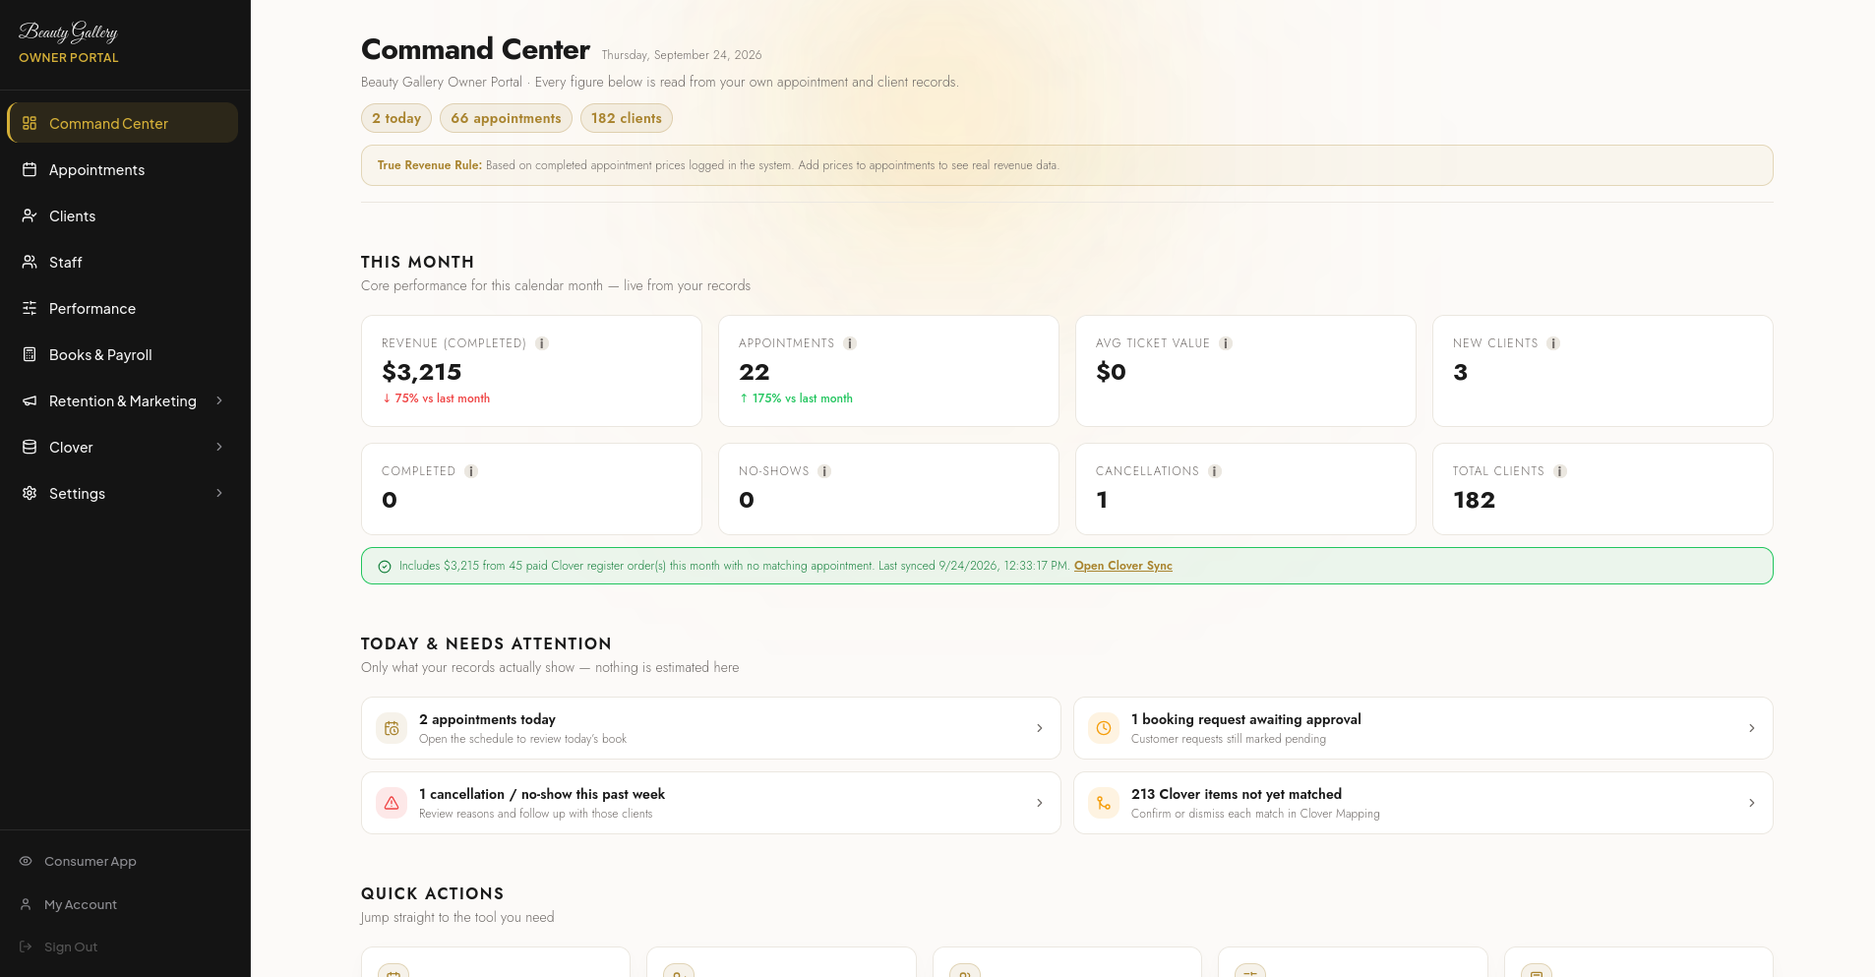This screenshot has width=1875, height=977.
Task: Click the info icon beside Total Clients
Action: (x=1560, y=471)
